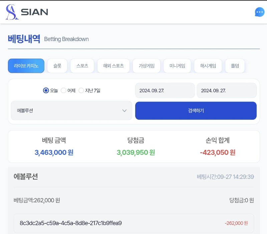Switch to the 홀덤 tab
This screenshot has height=234, width=267.
[235, 66]
